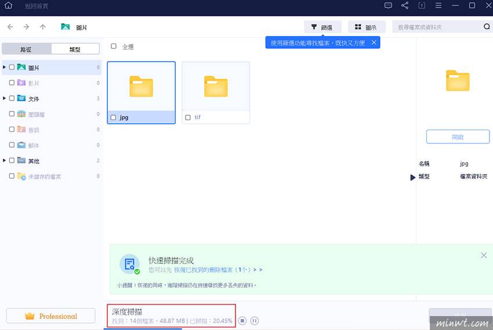Click the Professional upgrade button
The height and width of the screenshot is (330, 493).
point(50,316)
